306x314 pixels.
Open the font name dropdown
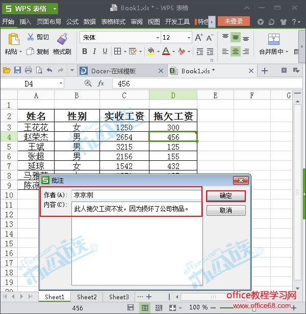[158, 38]
